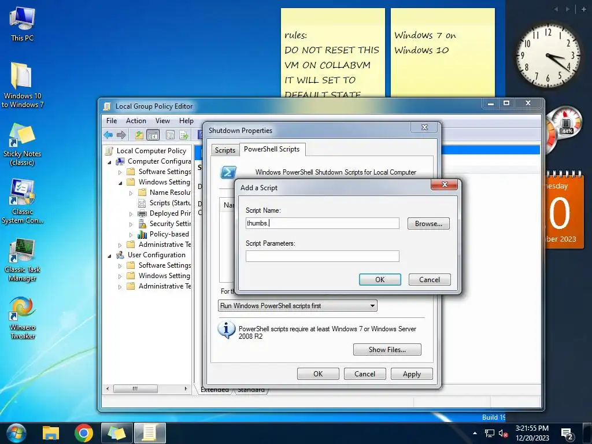Click the Up One Level folder toolbar icon
The image size is (592, 444).
coord(139,135)
